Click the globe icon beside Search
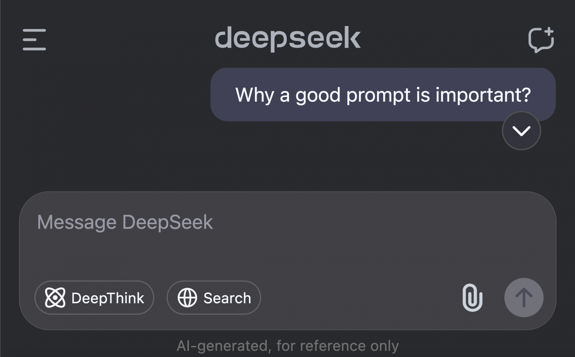Viewport: 575px width, 357px height. tap(187, 298)
